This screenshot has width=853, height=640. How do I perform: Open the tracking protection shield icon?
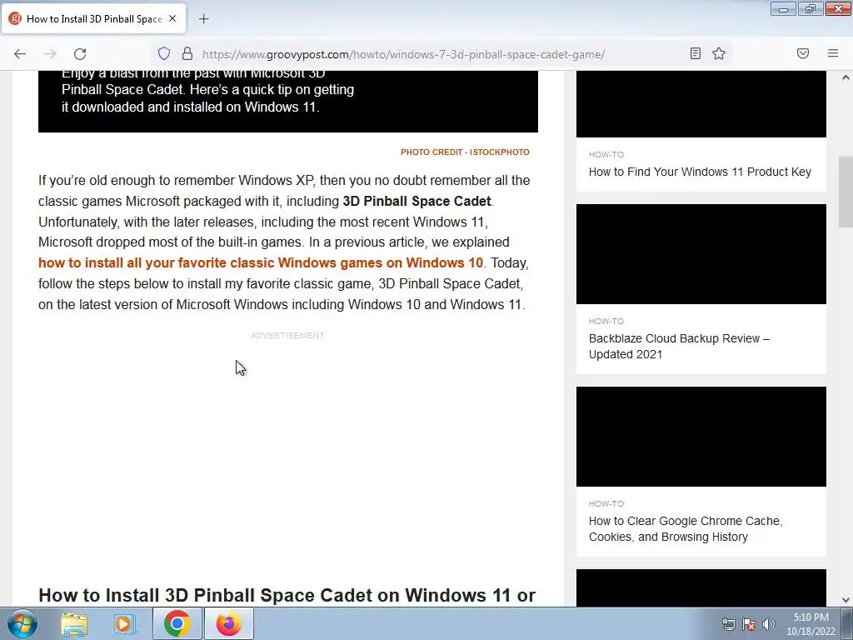click(164, 53)
